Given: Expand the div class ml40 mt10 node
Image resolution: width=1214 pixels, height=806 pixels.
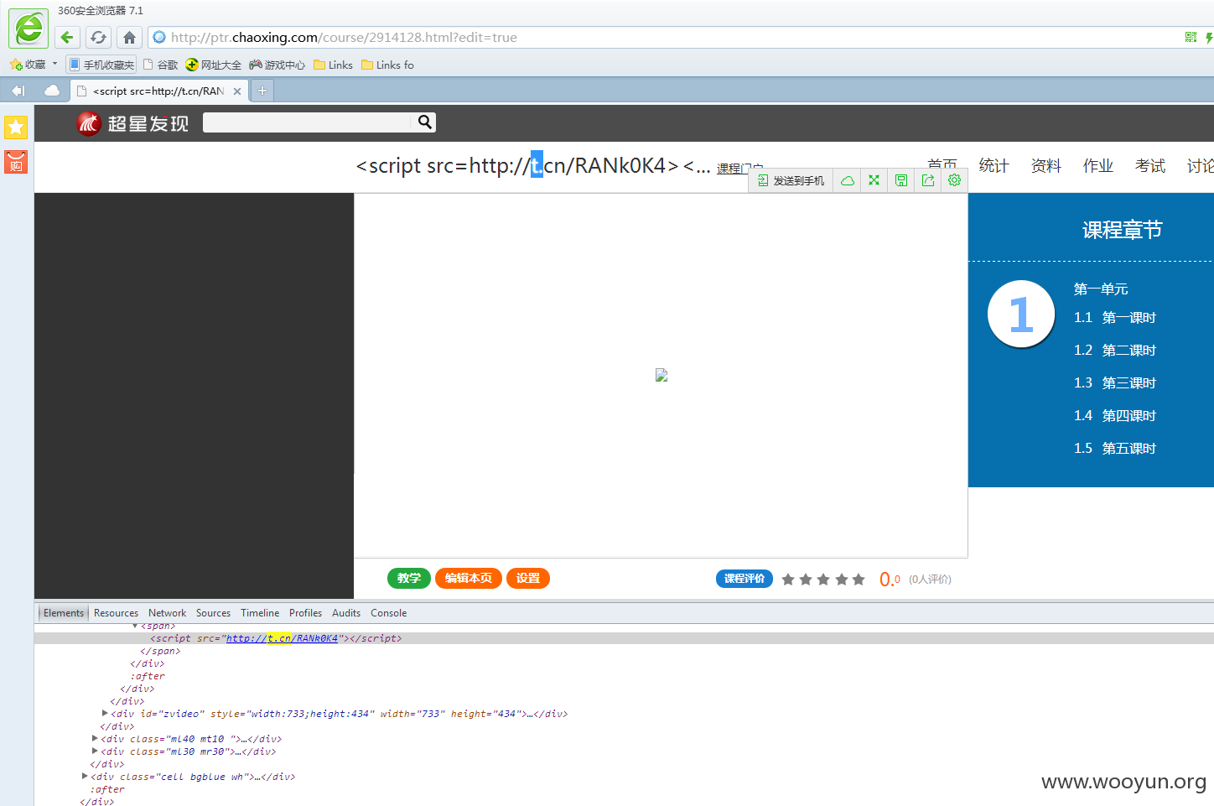Looking at the screenshot, I should coord(95,739).
